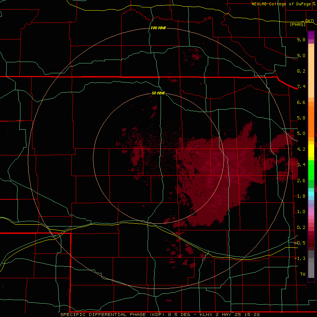Click the 50 NMI range ring label
This screenshot has width=317, height=317.
point(158,93)
